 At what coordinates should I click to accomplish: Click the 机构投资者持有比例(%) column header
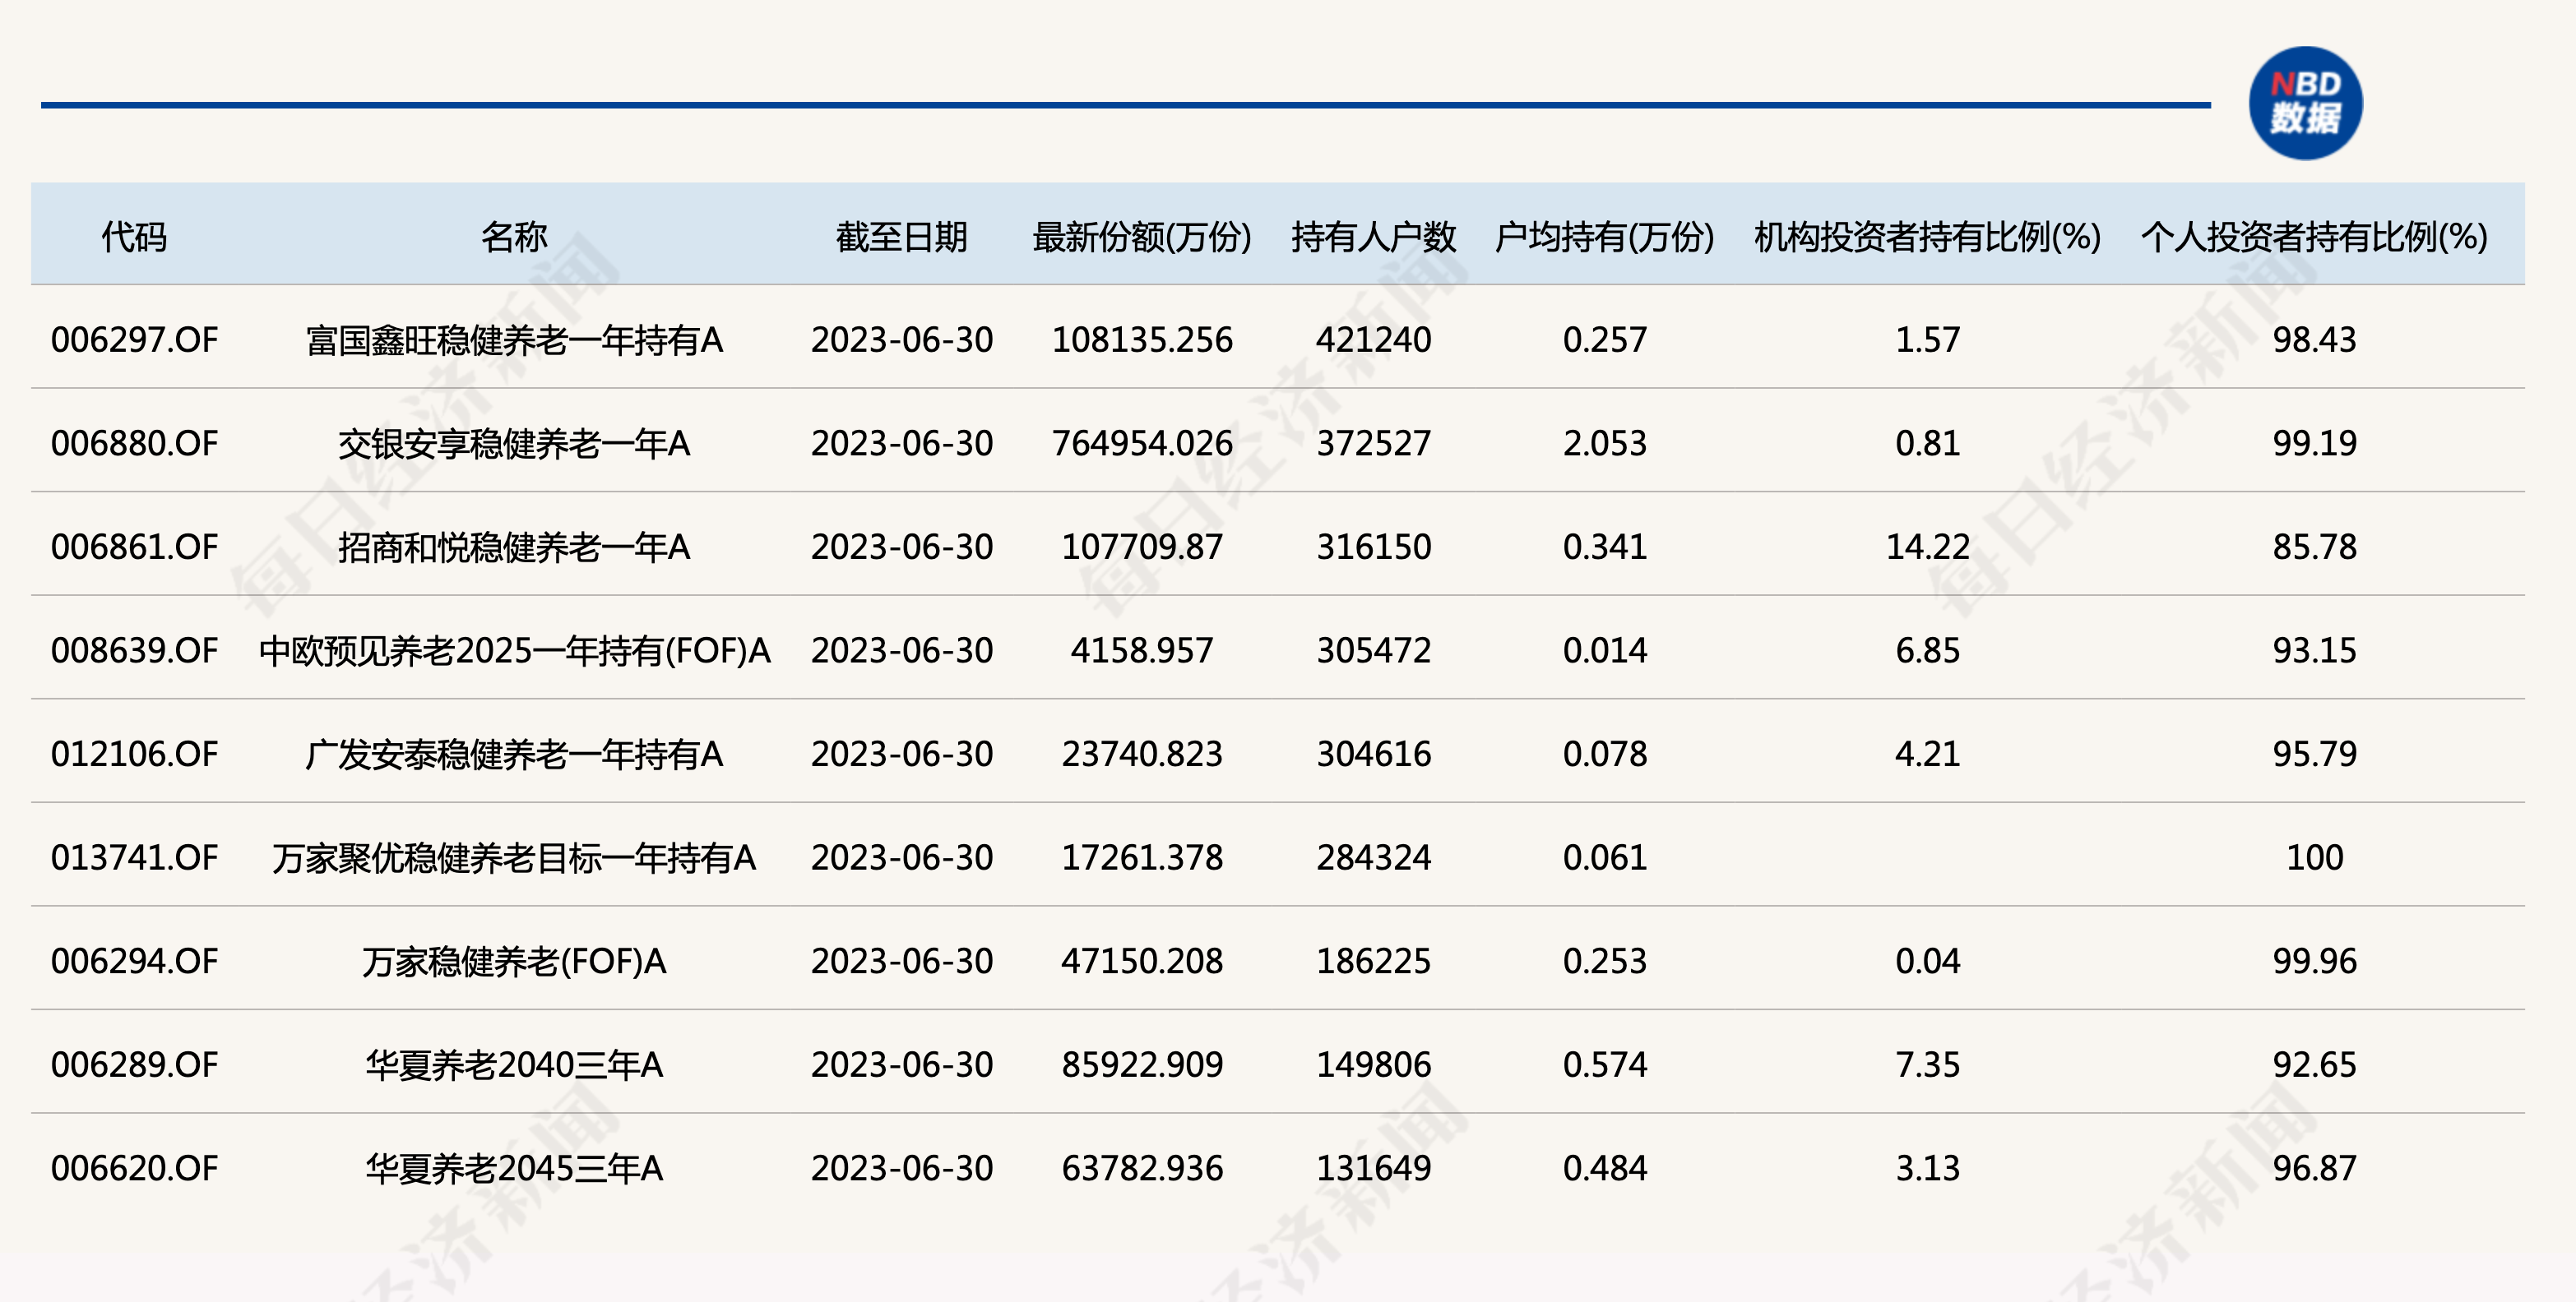pos(1927,237)
